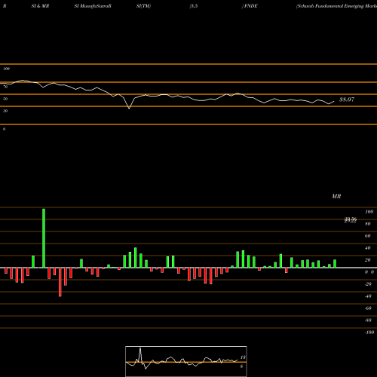Click the '-80' tick label on MR axis
Viewport: 377px width, 377px height.
click(368, 320)
